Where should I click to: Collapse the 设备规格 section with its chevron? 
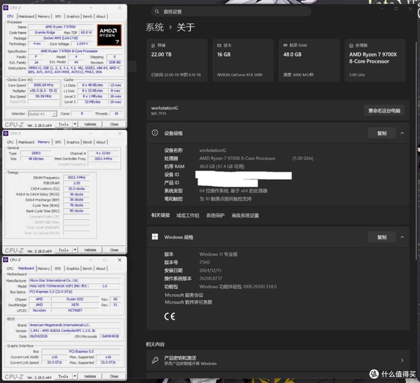click(x=402, y=133)
